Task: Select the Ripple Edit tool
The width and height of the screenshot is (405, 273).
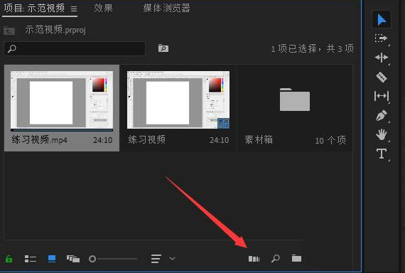Action: pos(382,58)
